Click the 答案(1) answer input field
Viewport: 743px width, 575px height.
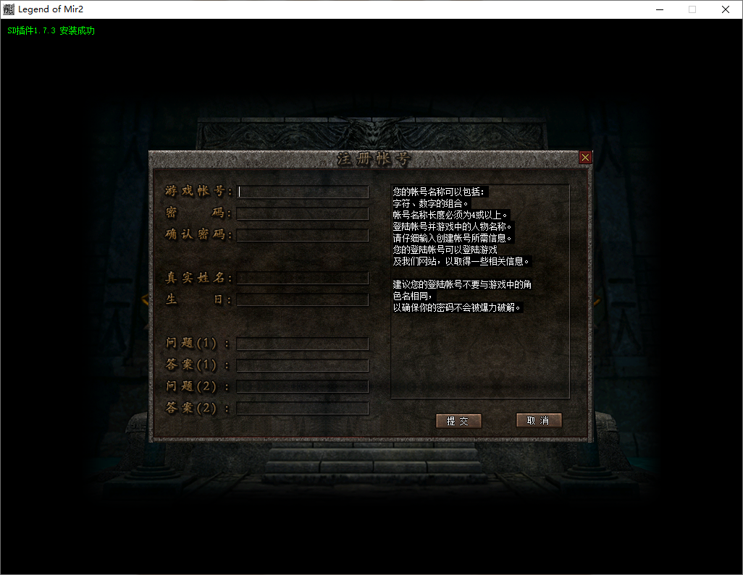click(x=303, y=365)
